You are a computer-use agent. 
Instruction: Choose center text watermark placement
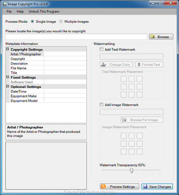tap(132, 87)
